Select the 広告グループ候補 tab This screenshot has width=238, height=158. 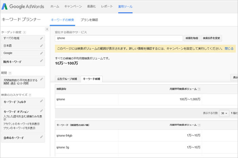pyautogui.click(x=67, y=79)
